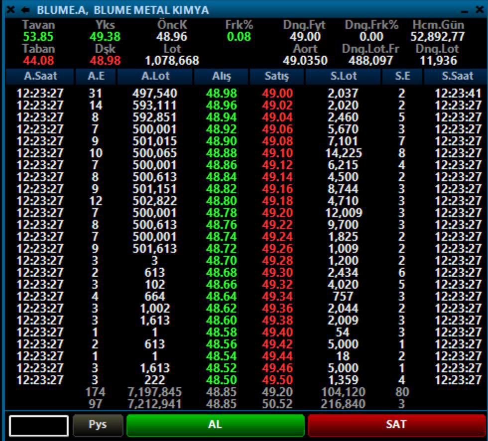Image resolution: width=488 pixels, height=441 pixels.
Task: Click the S.Saat column header
Action: pos(457,76)
